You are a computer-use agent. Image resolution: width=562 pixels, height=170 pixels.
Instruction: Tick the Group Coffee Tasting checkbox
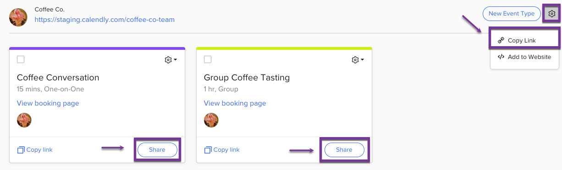[208, 59]
